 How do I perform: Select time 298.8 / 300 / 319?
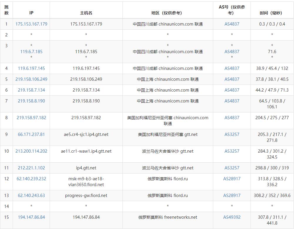(272, 168)
